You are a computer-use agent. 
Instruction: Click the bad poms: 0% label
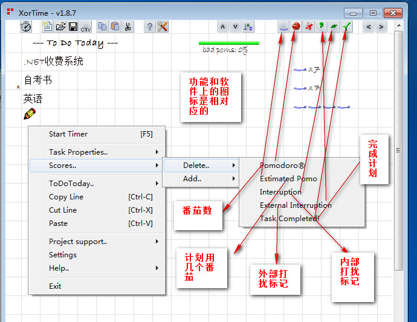point(225,50)
